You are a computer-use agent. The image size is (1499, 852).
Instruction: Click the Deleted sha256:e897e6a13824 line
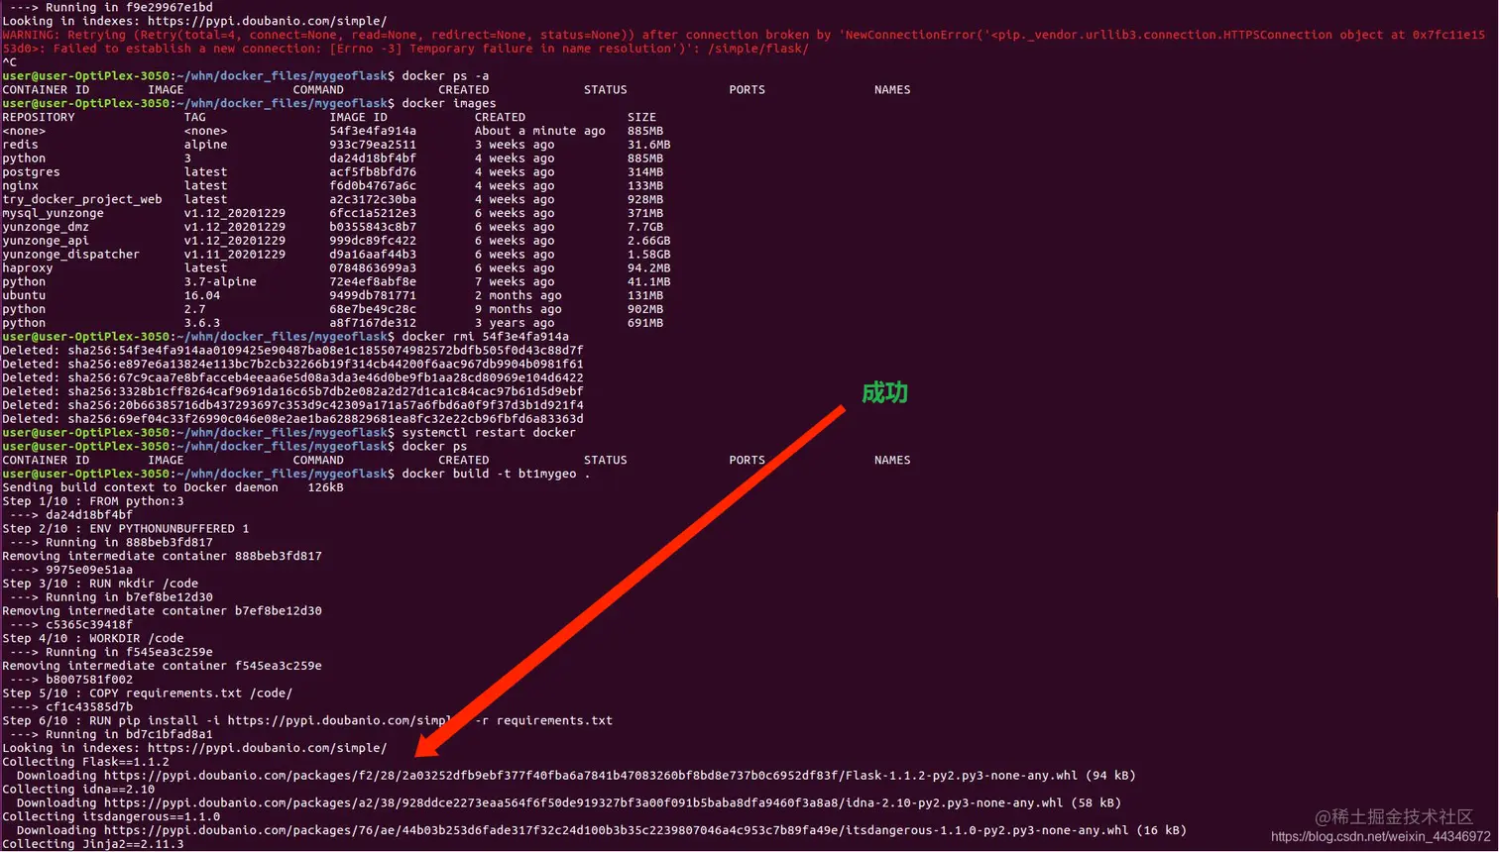pos(292,365)
